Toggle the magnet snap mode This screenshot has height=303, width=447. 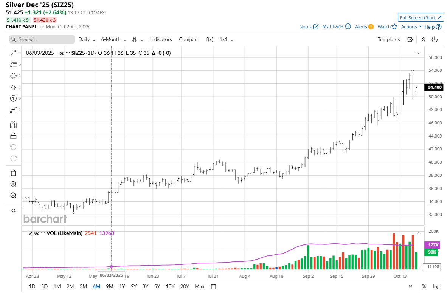point(13,124)
